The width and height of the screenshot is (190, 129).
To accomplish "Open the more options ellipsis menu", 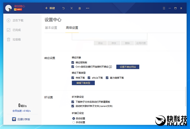I will (x=88, y=8).
